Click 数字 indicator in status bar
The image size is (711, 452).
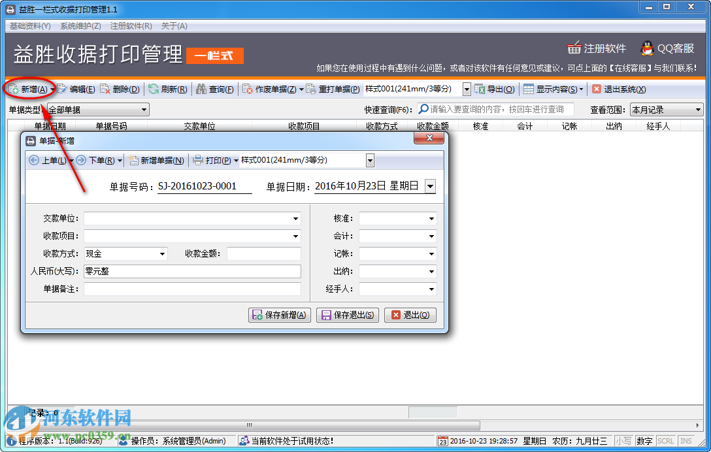click(644, 441)
